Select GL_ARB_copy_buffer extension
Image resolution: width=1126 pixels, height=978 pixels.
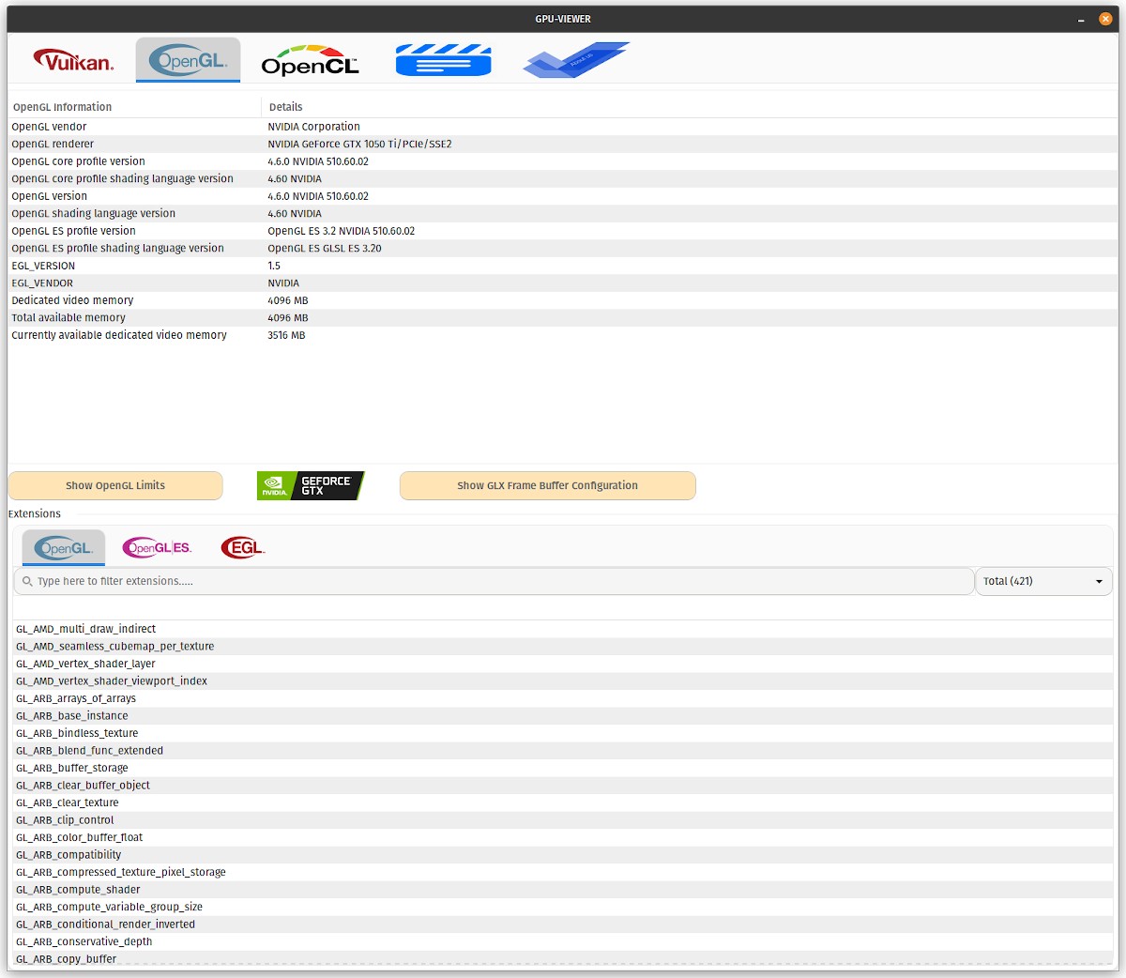pyautogui.click(x=563, y=958)
